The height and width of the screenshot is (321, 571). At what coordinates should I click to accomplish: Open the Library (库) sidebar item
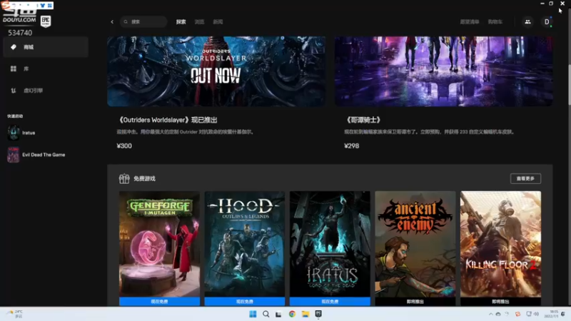coord(46,68)
